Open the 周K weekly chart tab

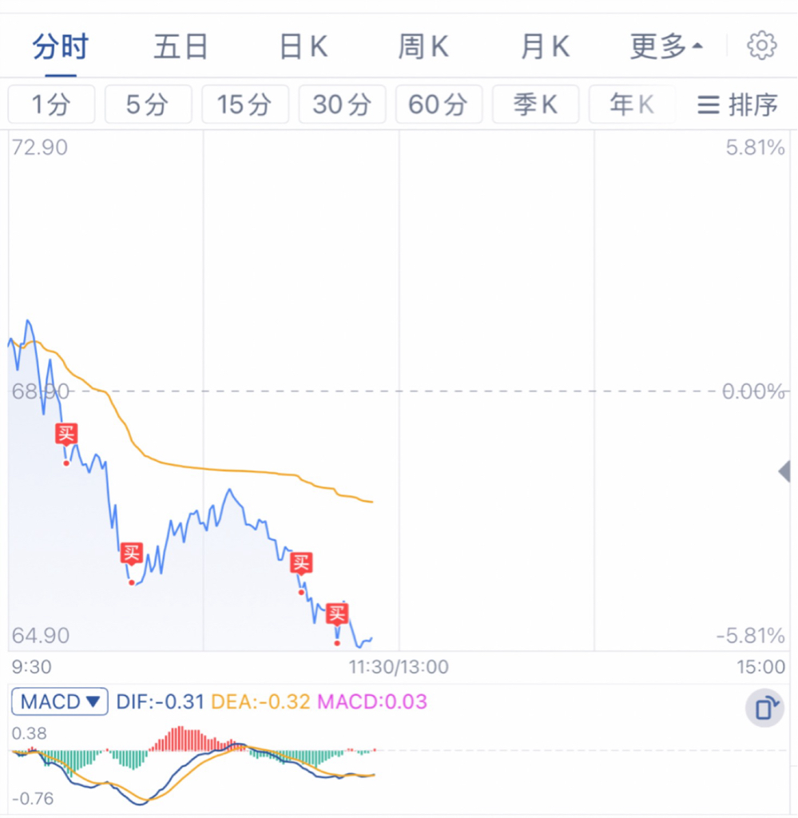pyautogui.click(x=423, y=46)
